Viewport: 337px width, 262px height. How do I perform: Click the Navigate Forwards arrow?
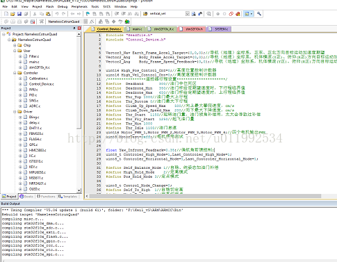(x=79, y=14)
